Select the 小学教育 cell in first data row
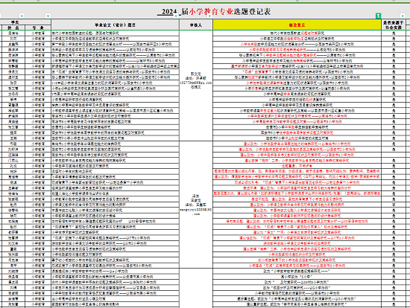 38,33
